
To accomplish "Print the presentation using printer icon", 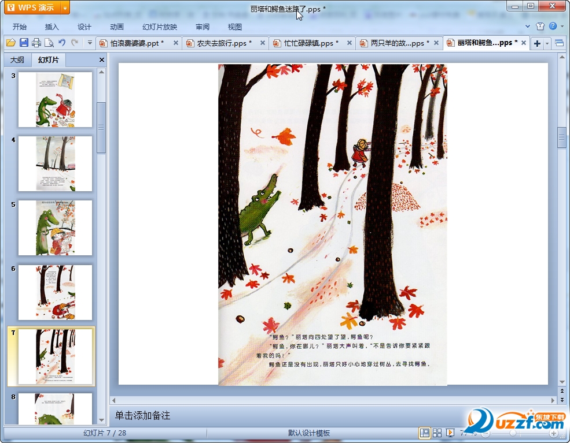I will tap(36, 43).
